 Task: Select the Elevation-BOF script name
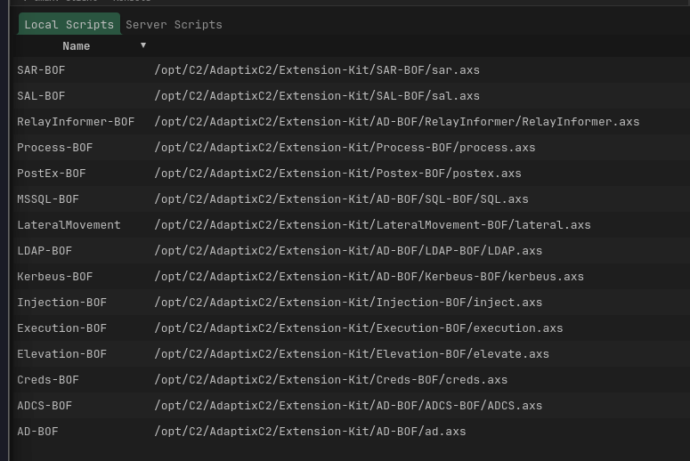tap(61, 353)
